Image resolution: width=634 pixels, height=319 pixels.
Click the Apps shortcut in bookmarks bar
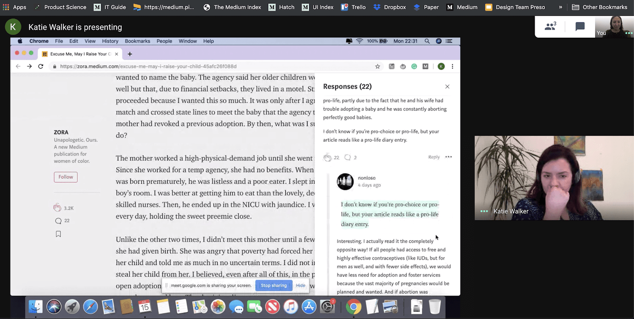tap(15, 7)
